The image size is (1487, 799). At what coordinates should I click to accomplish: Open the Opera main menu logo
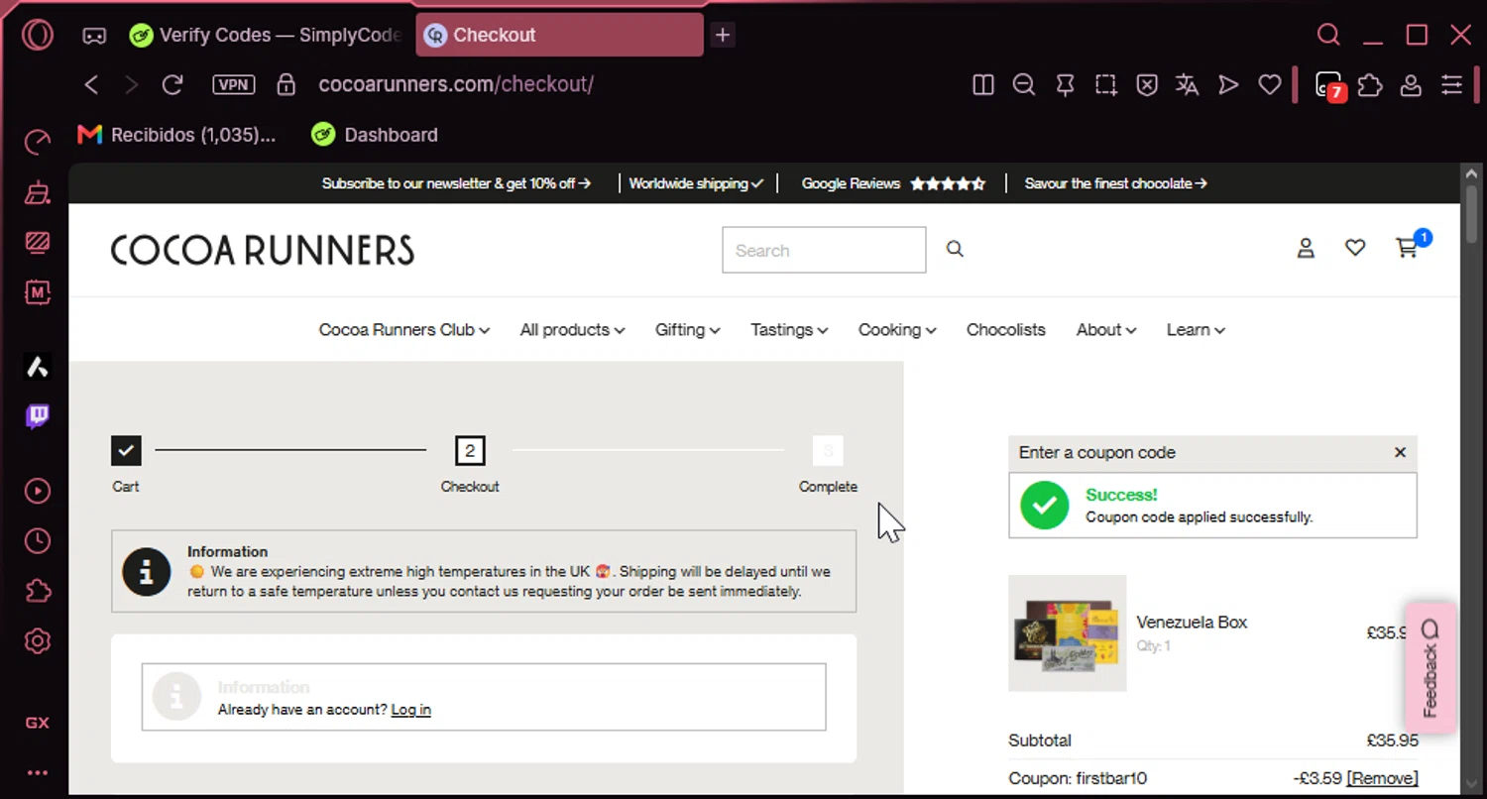(x=38, y=36)
